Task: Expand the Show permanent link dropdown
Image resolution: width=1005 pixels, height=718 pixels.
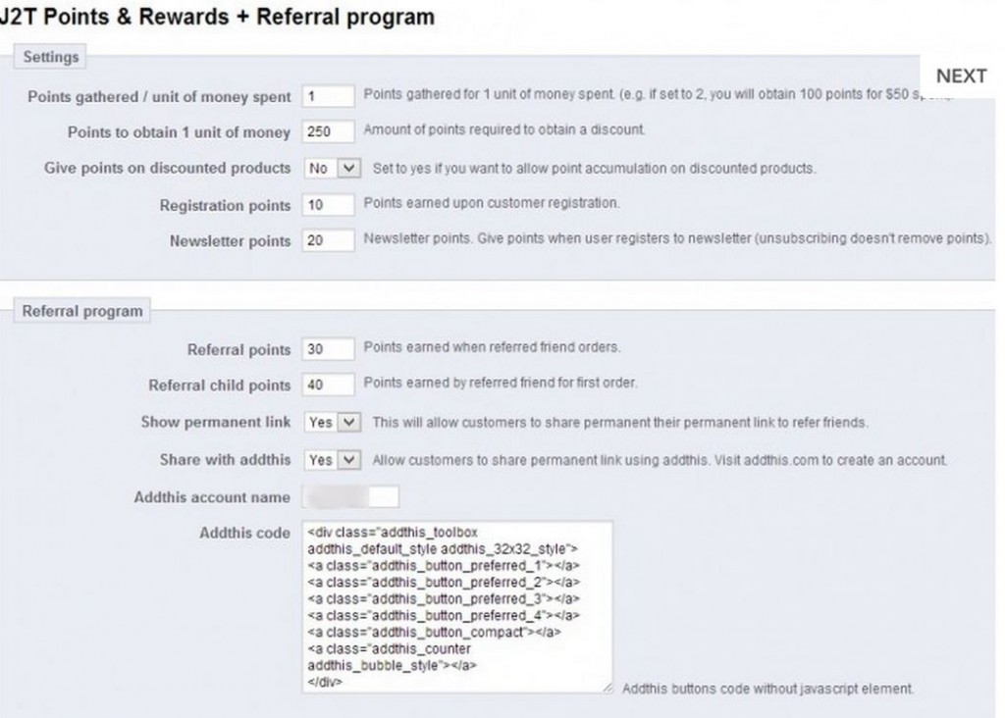Action: coord(333,422)
